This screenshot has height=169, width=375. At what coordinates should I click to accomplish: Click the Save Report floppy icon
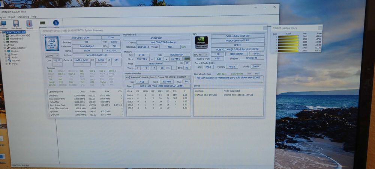(16, 23)
